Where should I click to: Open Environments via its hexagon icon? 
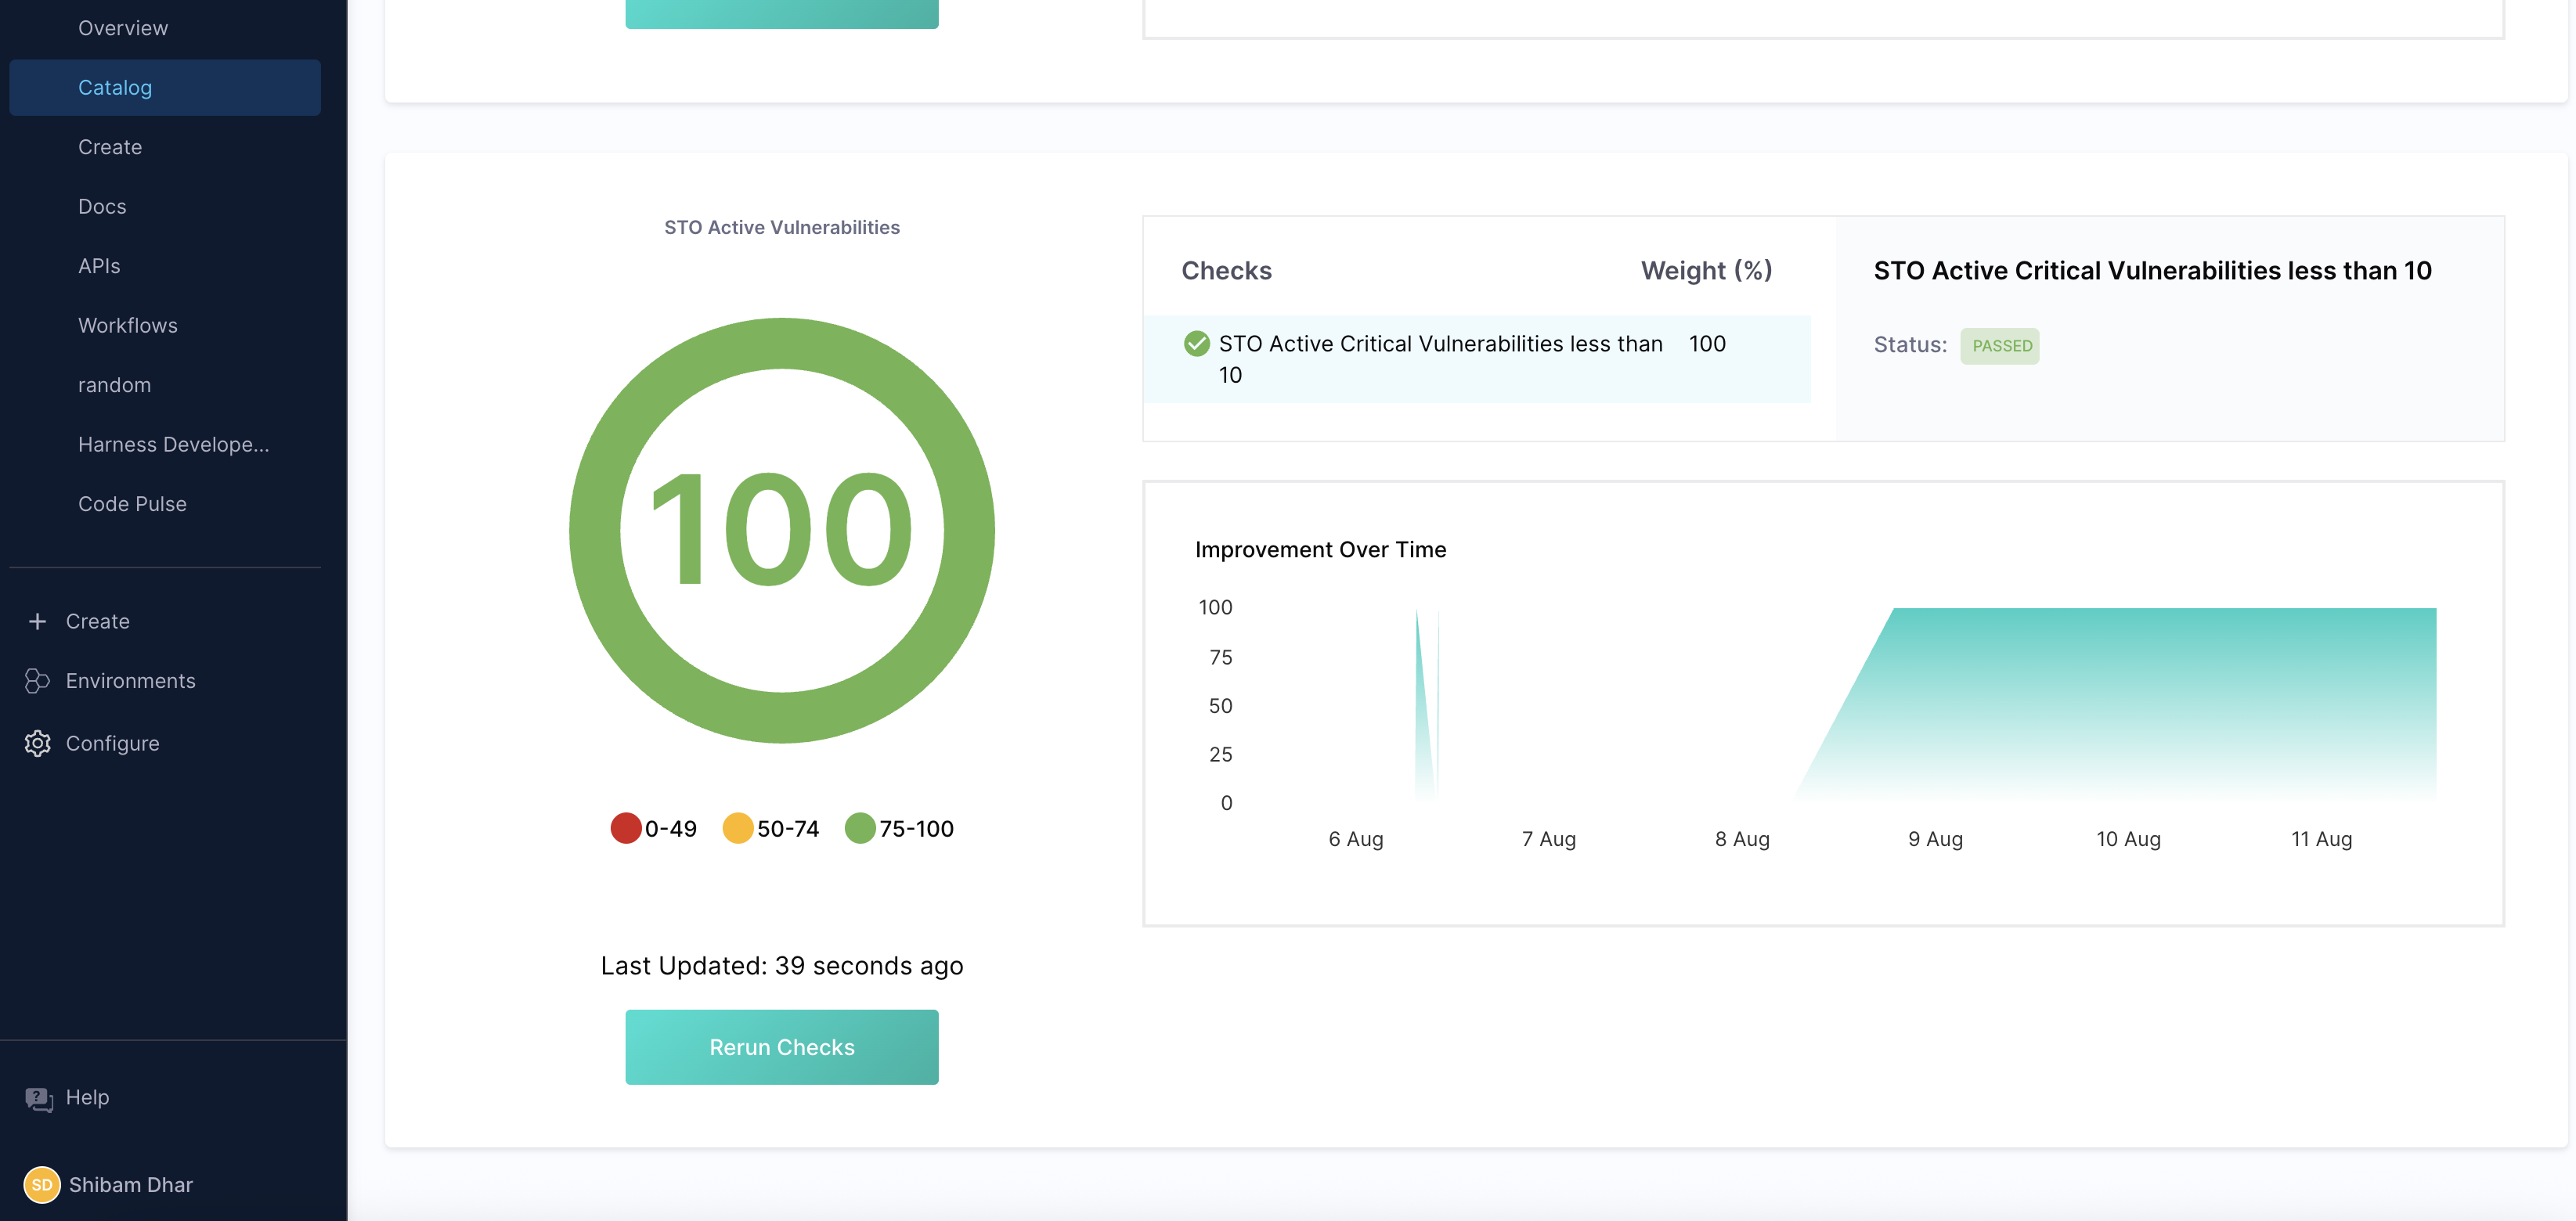(37, 681)
